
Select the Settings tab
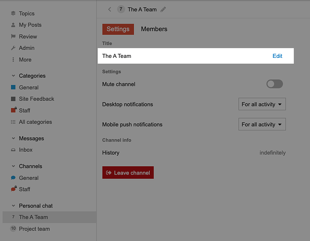click(x=118, y=29)
